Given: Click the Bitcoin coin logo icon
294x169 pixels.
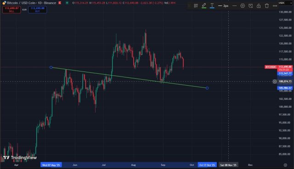Looking at the screenshot, I should (4, 3).
